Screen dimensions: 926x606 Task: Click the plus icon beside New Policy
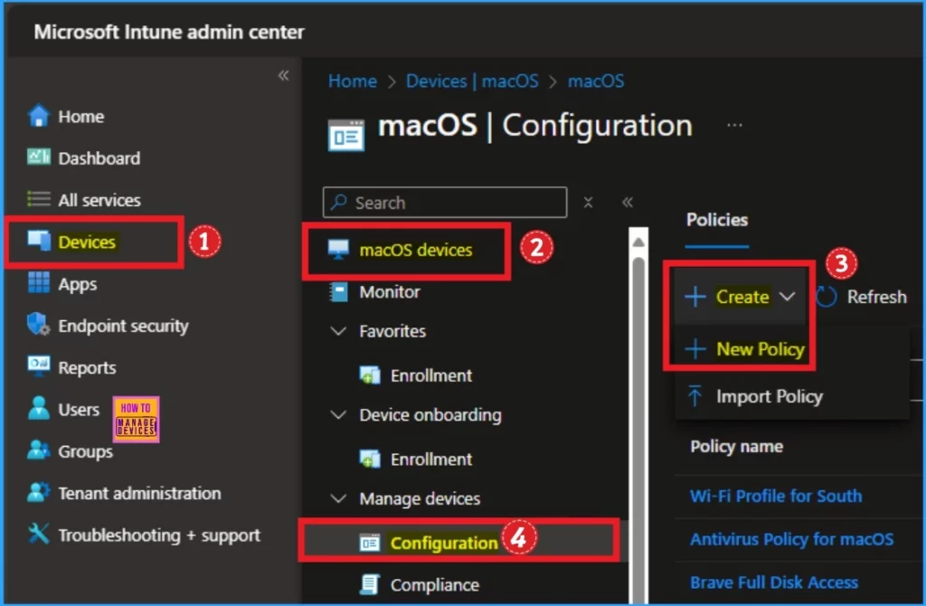pos(695,349)
